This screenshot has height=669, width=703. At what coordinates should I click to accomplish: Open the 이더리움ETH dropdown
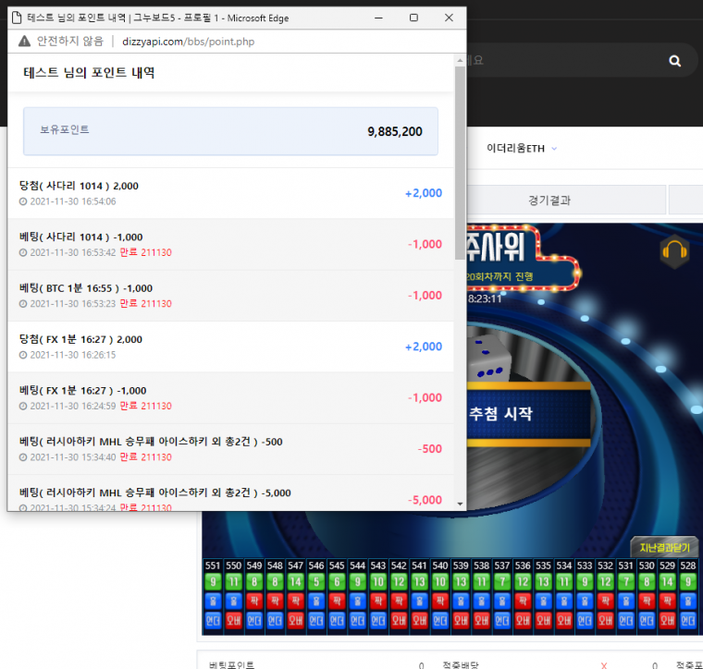pos(522,148)
